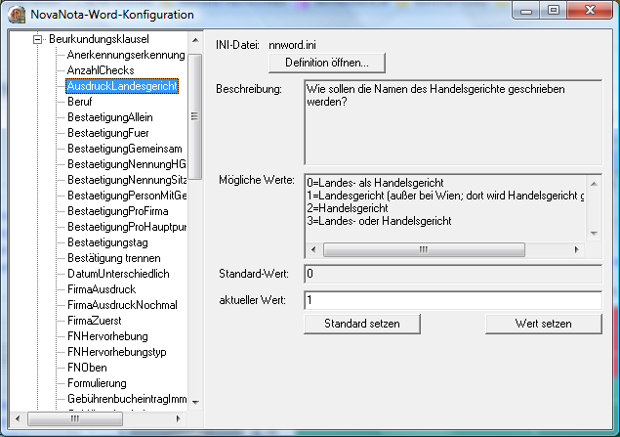This screenshot has height=437, width=620.
Task: Minimize the NovaNota configuration window
Action: [x=526, y=11]
